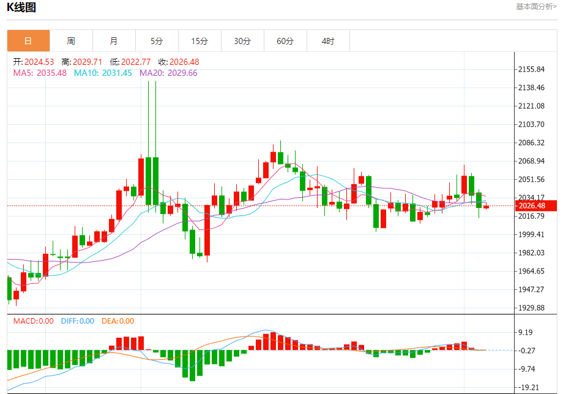Open the 30分 interval tab

click(x=242, y=41)
